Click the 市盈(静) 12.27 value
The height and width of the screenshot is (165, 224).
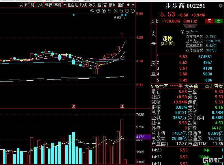pyautogui.click(x=181, y=144)
